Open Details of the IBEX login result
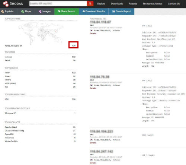Image resolution: width=186 pixels, height=165 pixels. [93, 143]
